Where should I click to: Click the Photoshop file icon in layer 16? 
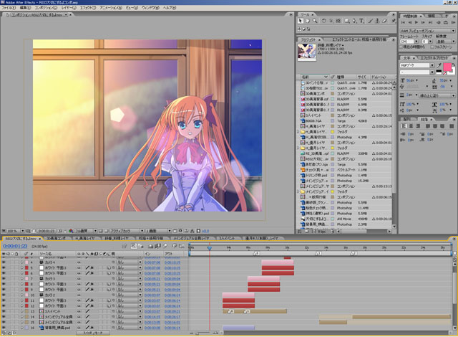tap(42, 328)
